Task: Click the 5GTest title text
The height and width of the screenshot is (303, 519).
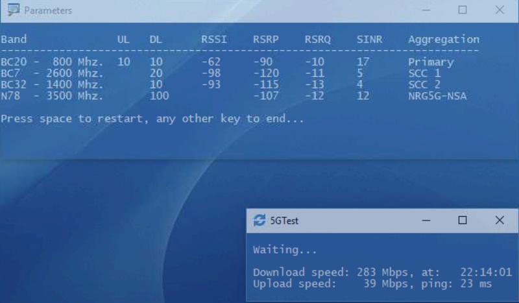Action: 284,221
